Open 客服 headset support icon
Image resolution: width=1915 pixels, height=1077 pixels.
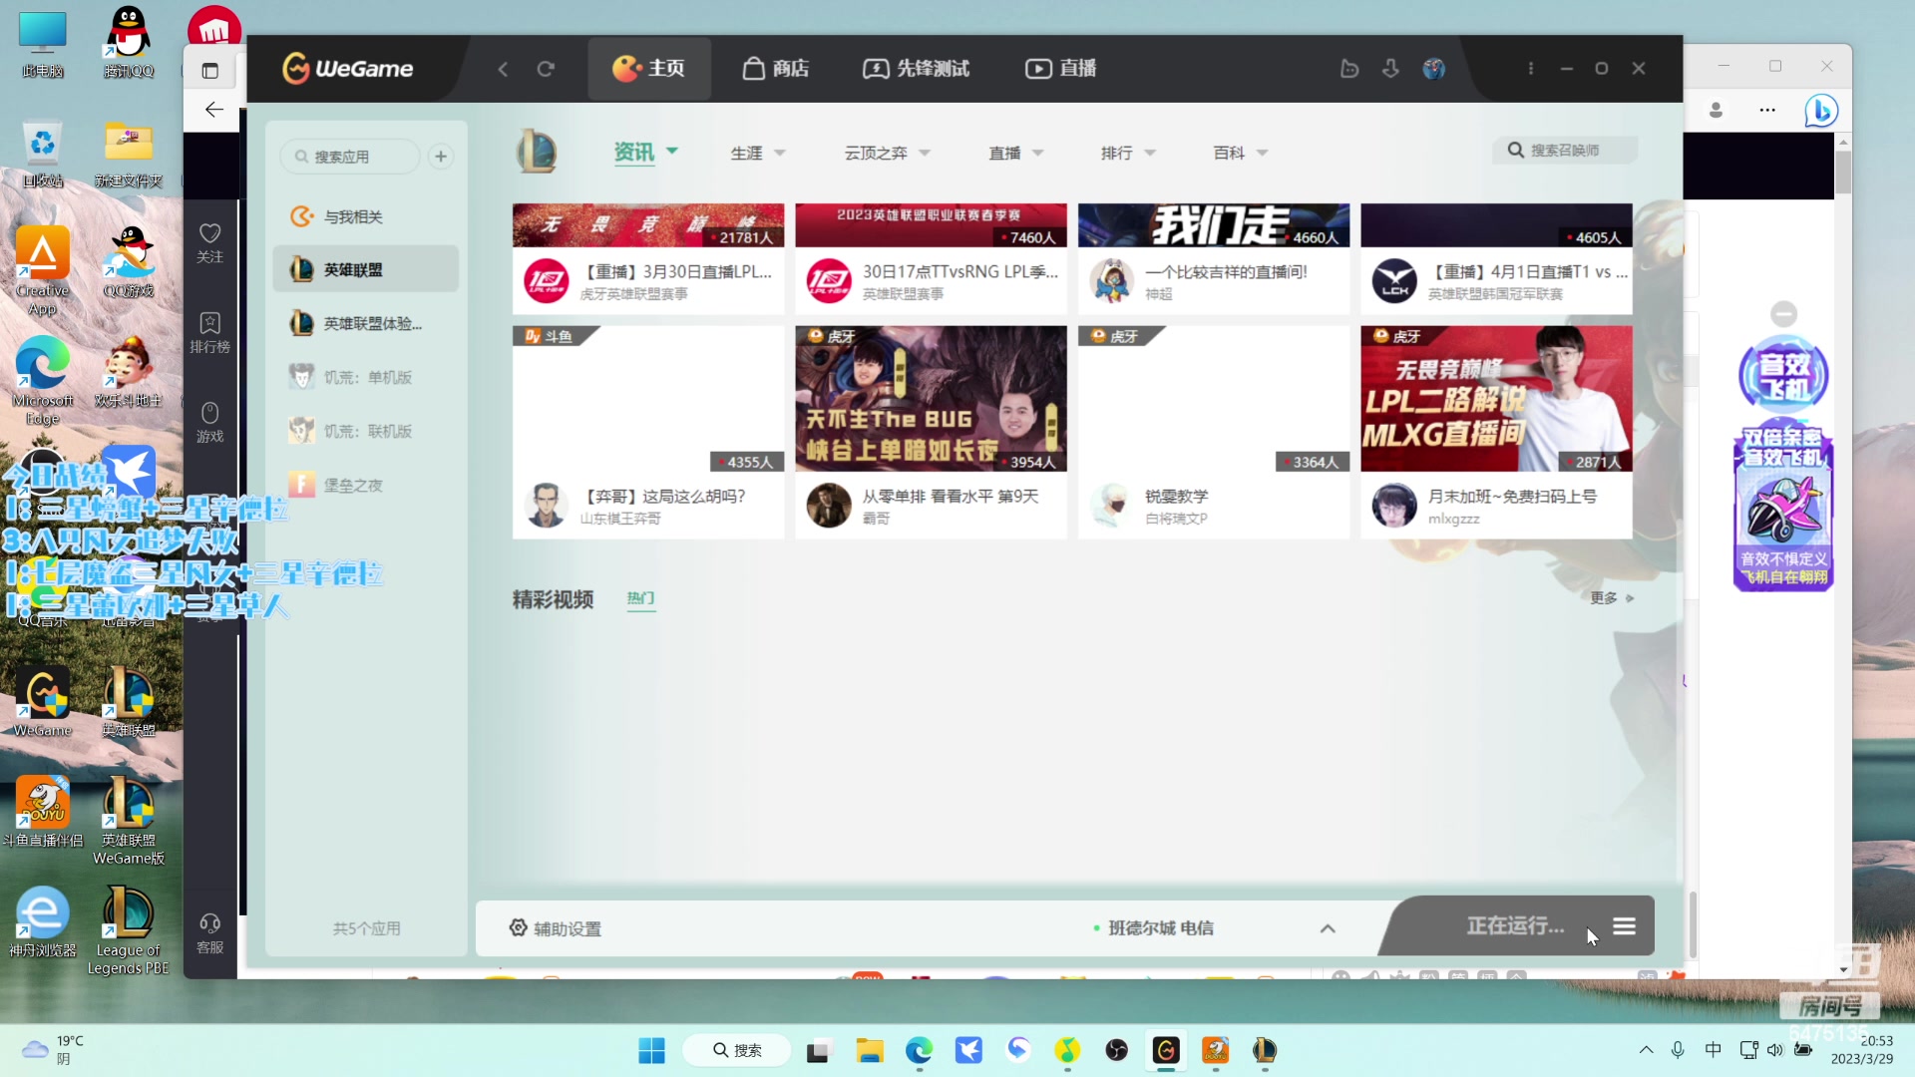(x=209, y=933)
